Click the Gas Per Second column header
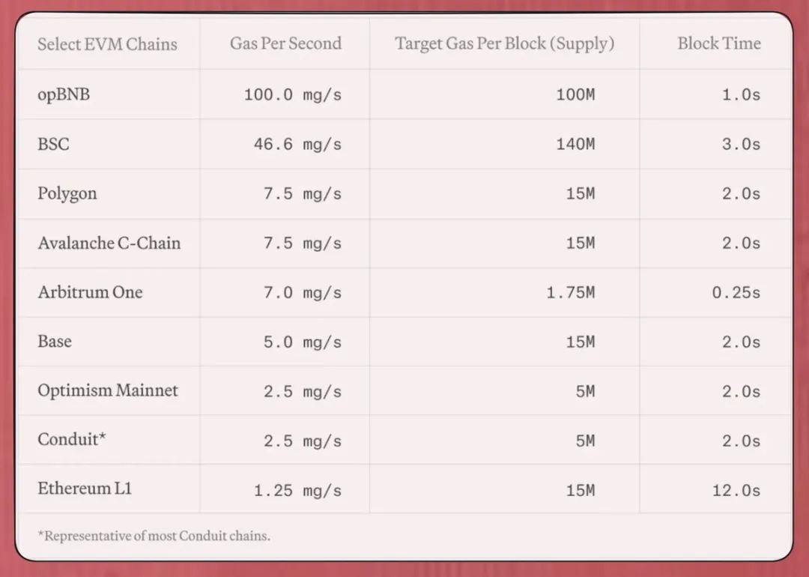The width and height of the screenshot is (809, 577). click(285, 43)
